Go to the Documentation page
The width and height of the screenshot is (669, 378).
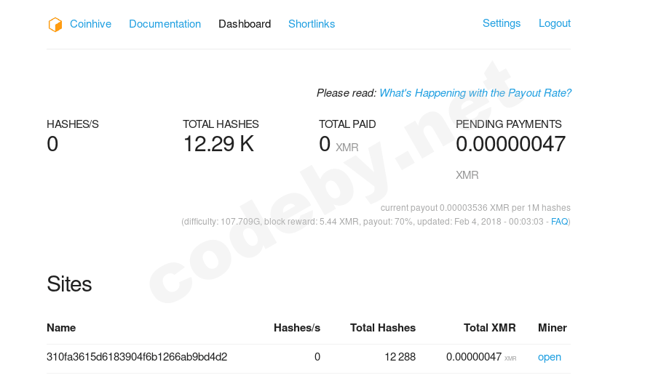pos(165,24)
